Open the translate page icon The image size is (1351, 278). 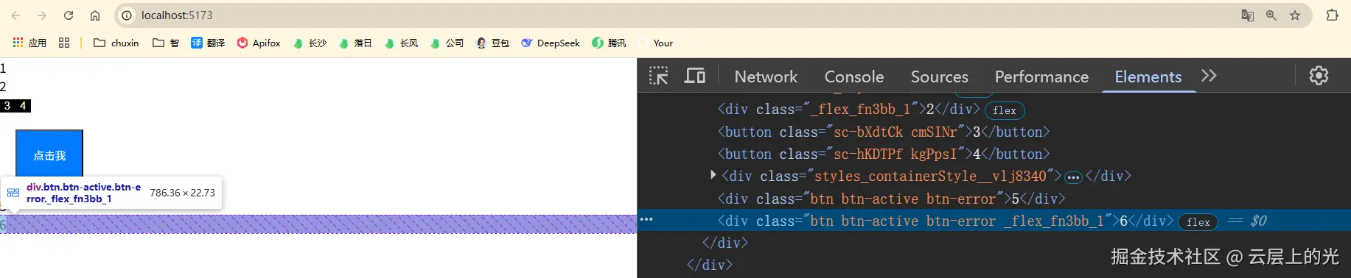1248,15
